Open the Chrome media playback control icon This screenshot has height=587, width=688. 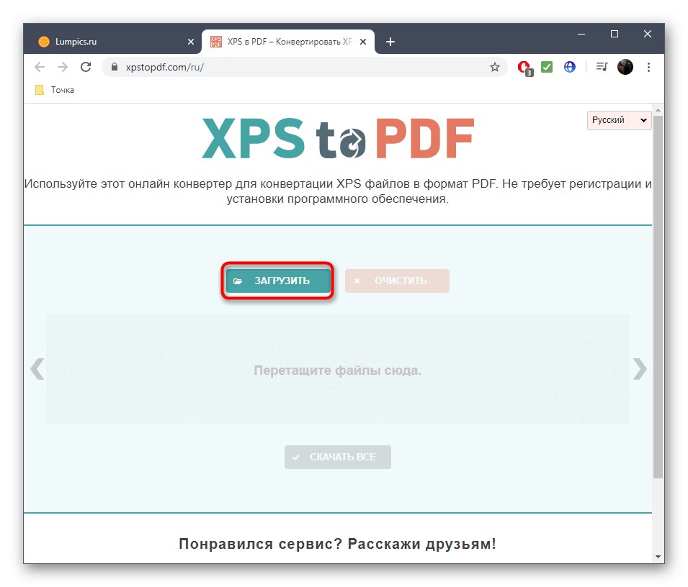(x=602, y=66)
